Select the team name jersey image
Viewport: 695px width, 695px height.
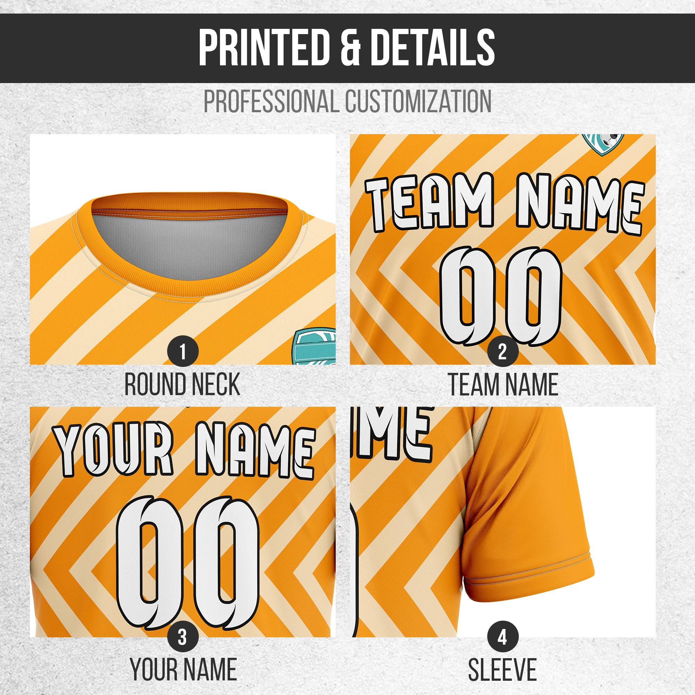point(502,250)
